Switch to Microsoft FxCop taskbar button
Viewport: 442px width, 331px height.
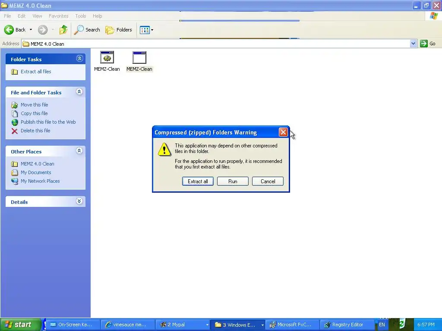(292, 325)
